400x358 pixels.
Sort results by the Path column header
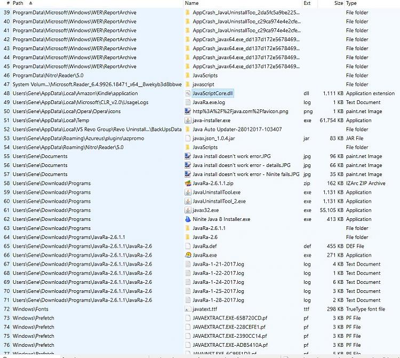[18, 3]
